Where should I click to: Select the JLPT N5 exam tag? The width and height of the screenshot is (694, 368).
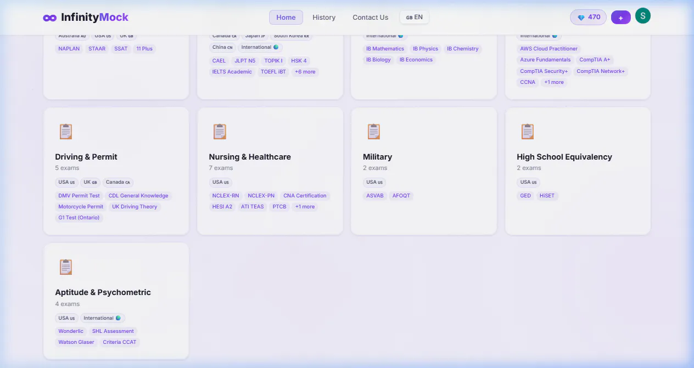(245, 61)
